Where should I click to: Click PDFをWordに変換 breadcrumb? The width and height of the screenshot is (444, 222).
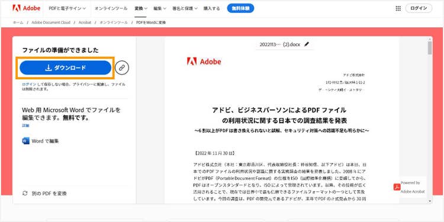tap(150, 22)
